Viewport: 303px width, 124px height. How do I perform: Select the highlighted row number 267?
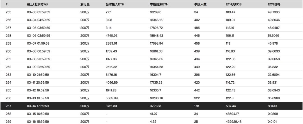coord(8,107)
